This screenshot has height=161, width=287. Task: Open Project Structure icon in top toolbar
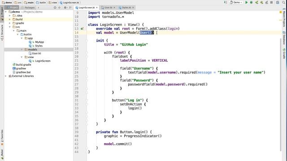[278, 2]
